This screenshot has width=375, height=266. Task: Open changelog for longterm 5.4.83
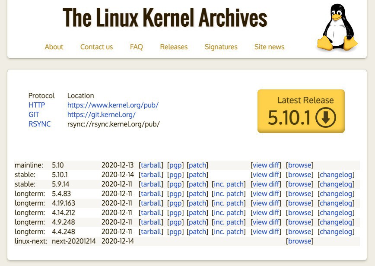click(x=336, y=194)
